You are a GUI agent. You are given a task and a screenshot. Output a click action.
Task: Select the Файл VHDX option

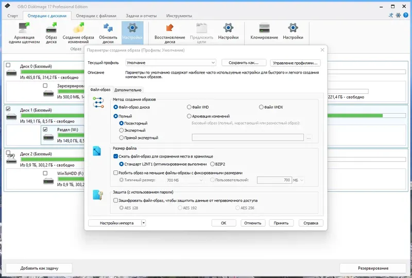coord(261,107)
